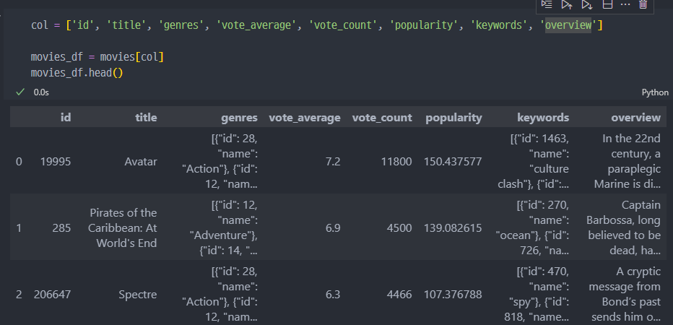Delete the cell with trash icon
This screenshot has width=673, height=325.
pyautogui.click(x=643, y=4)
